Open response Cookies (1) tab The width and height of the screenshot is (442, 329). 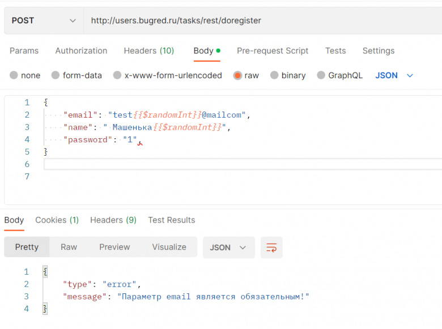click(x=57, y=220)
